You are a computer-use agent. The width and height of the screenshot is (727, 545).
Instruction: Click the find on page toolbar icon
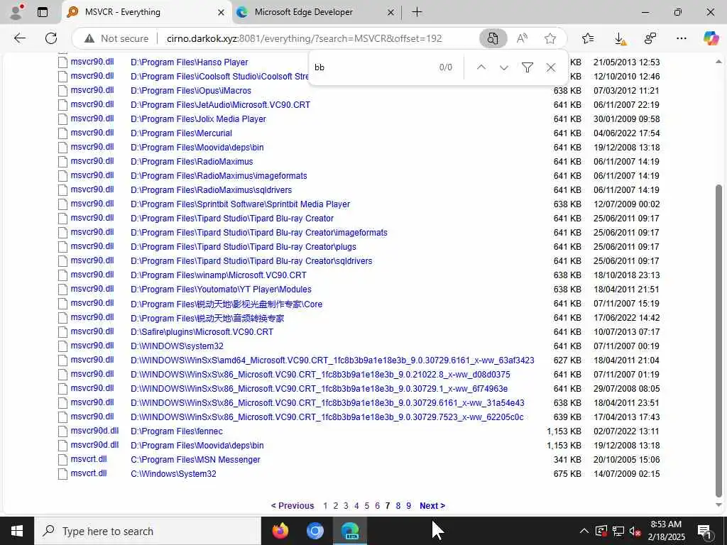point(493,38)
